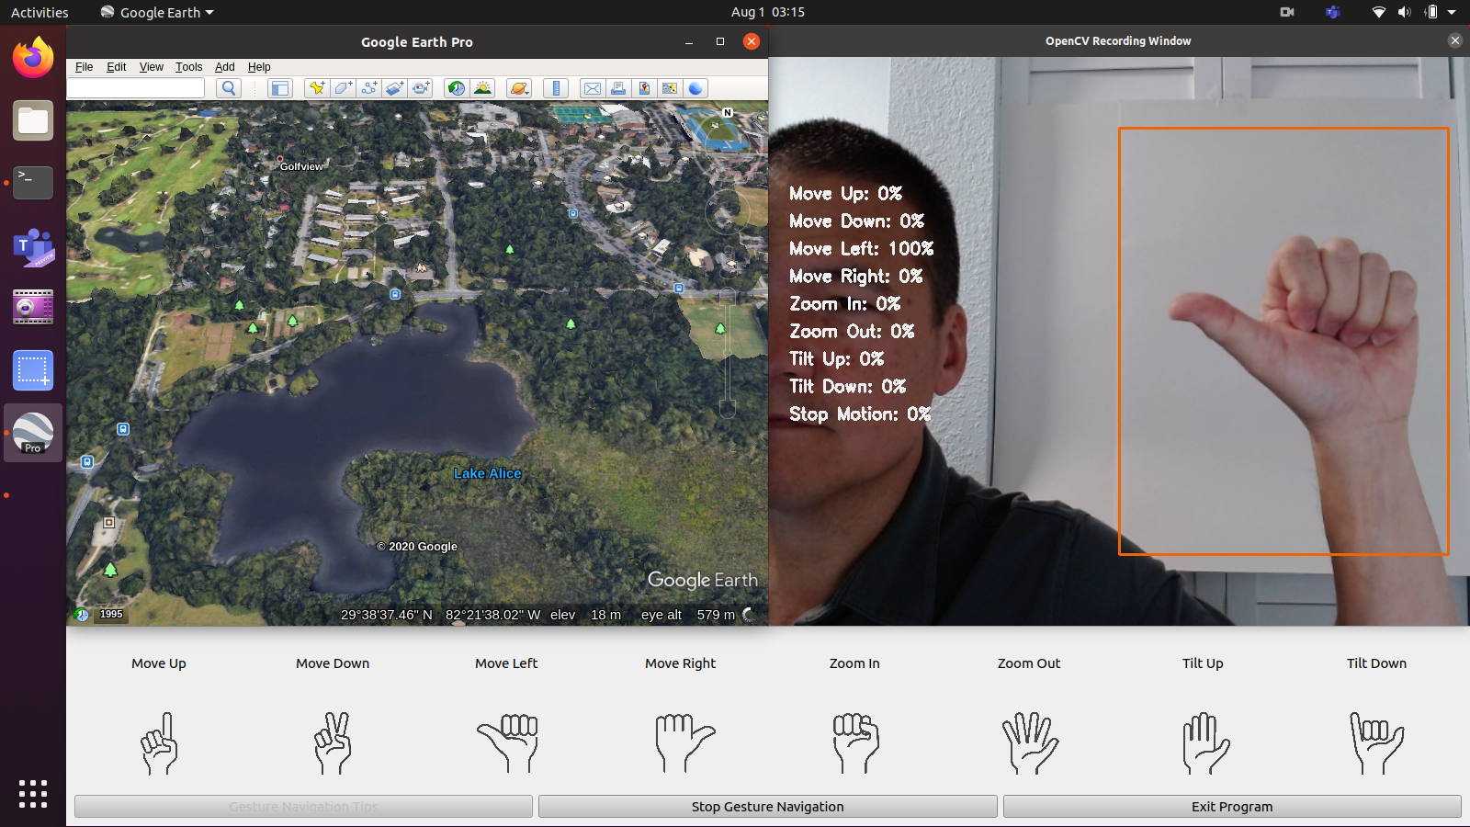Click the 'Move Left: 100%' overlay text

(861, 249)
